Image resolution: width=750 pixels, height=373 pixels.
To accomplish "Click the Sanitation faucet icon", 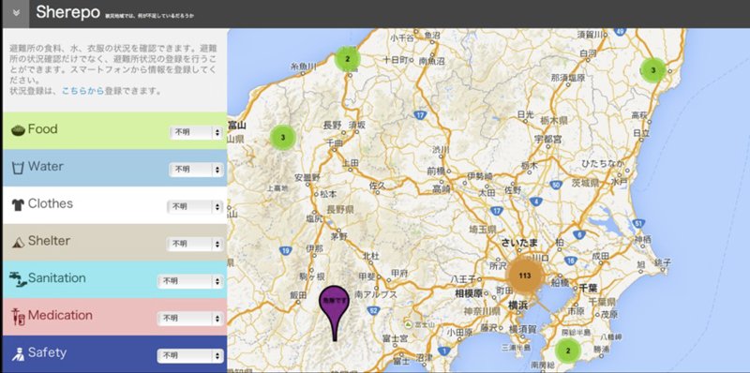I will [x=17, y=279].
